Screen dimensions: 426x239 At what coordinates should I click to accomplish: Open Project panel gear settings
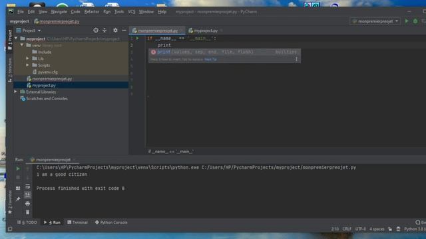point(115,31)
